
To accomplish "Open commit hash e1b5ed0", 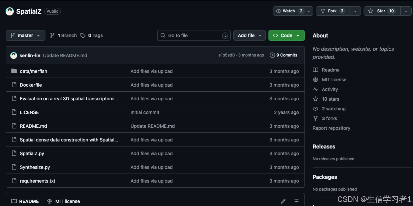I will (226, 55).
